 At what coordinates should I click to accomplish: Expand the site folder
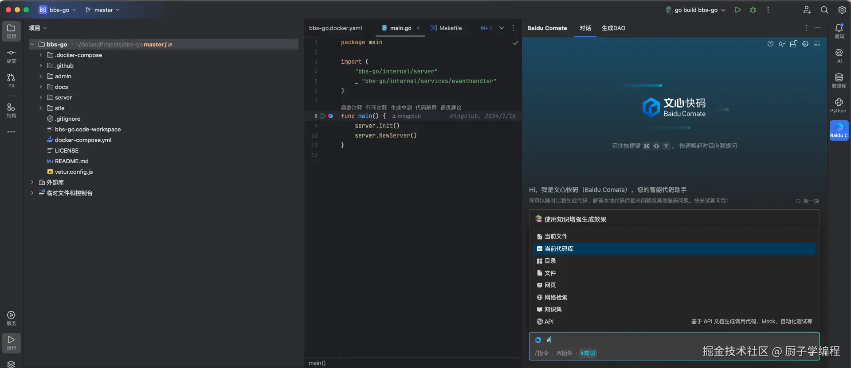pyautogui.click(x=40, y=108)
